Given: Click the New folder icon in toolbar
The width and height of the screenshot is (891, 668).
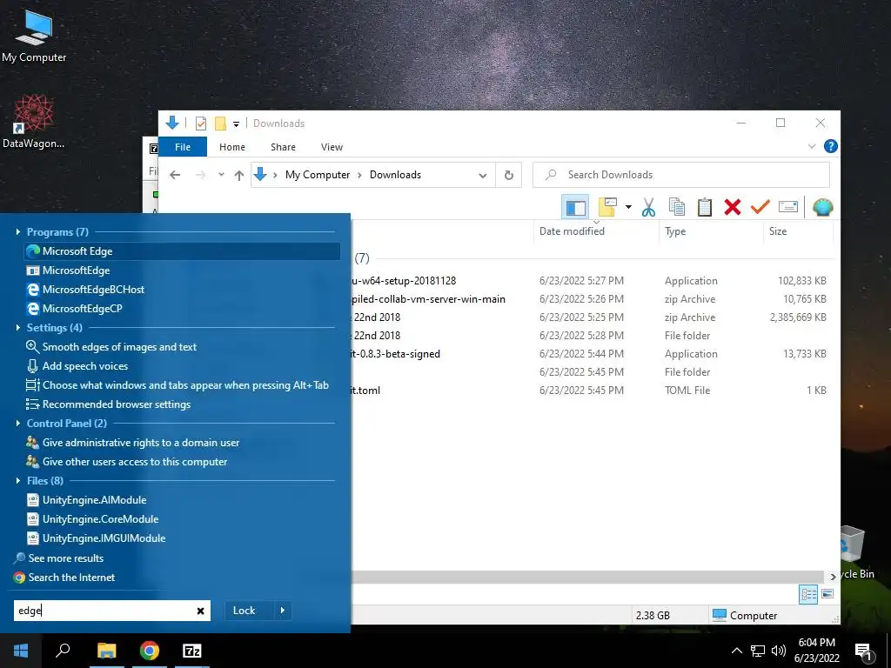Looking at the screenshot, I should (607, 207).
